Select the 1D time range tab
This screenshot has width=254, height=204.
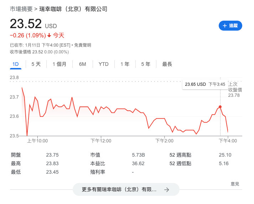click(x=16, y=64)
